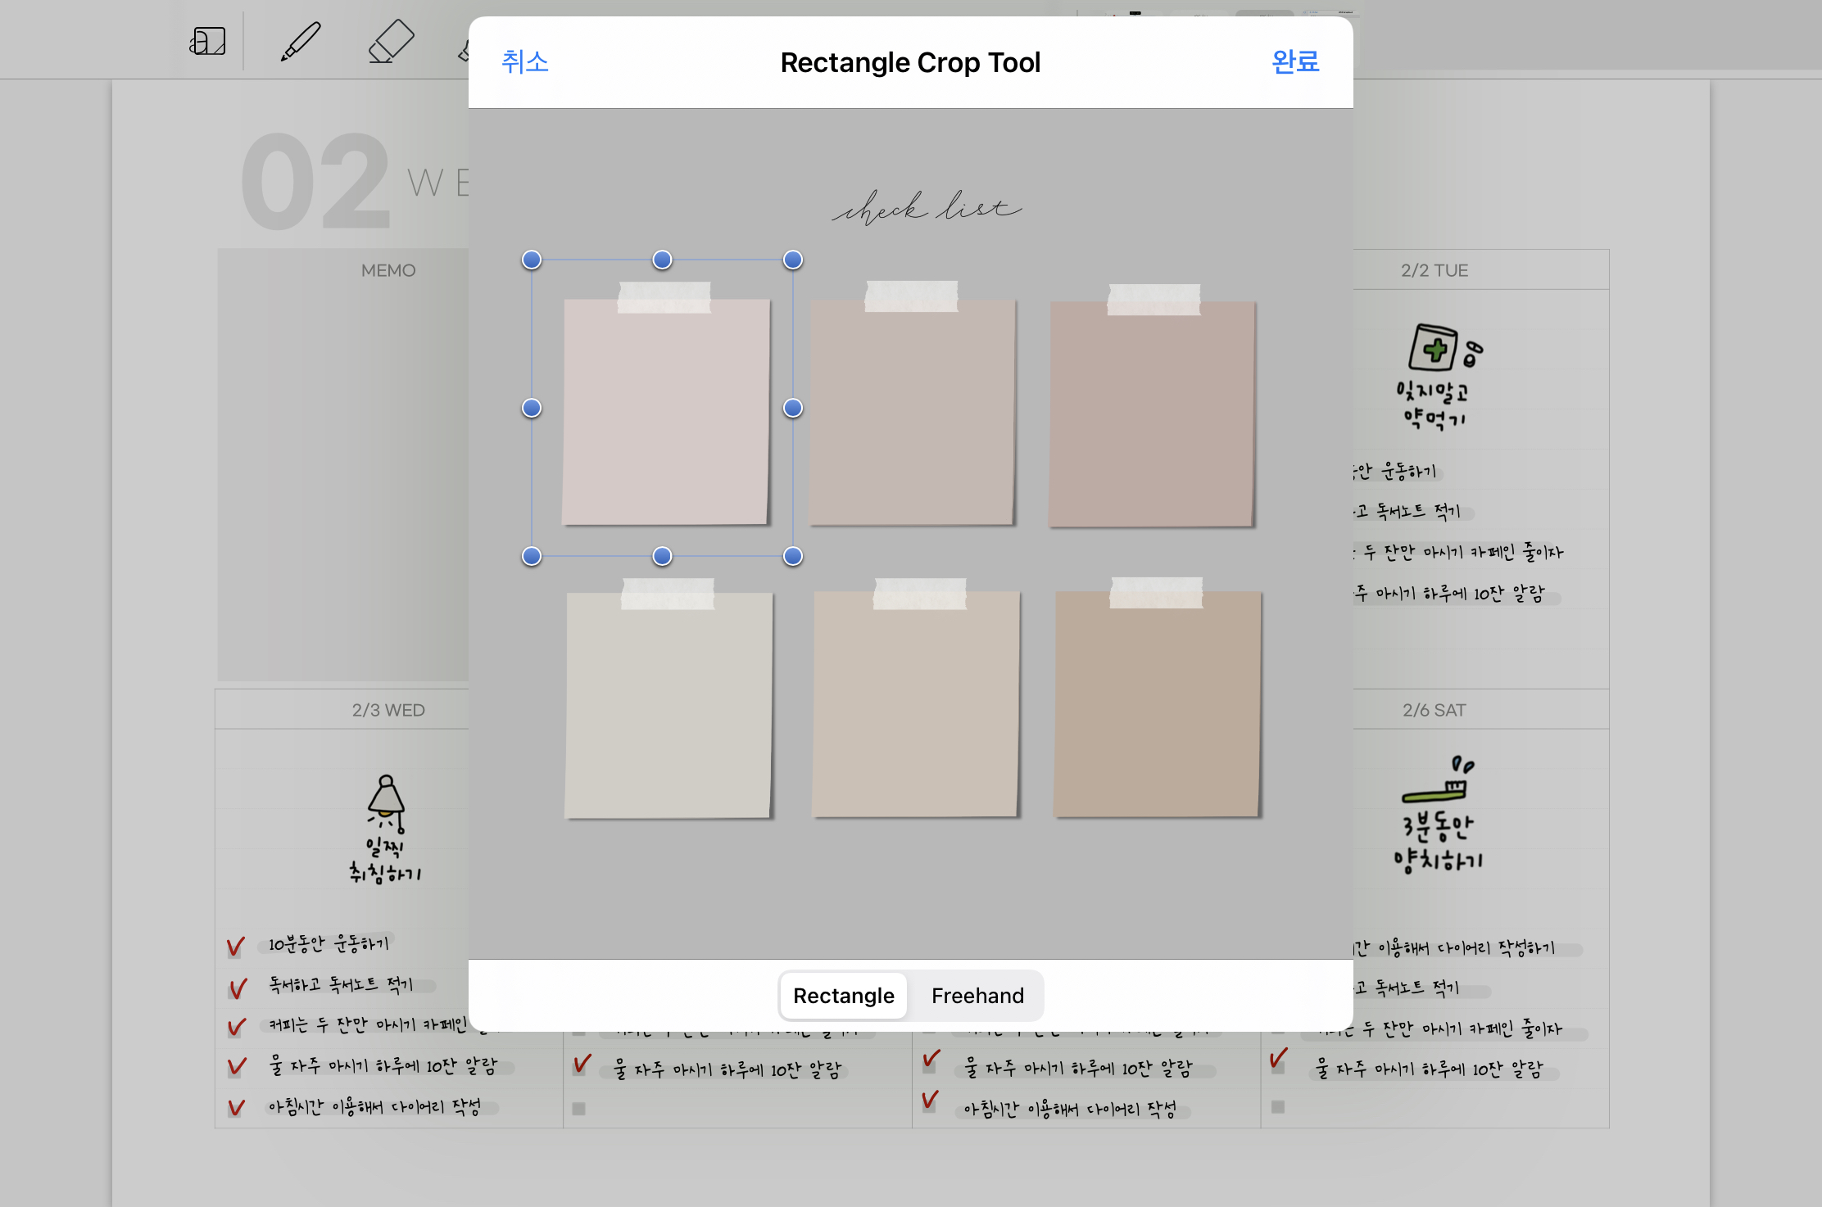This screenshot has width=1822, height=1207.
Task: Click the light bulb 일찍 취침하기 sticker
Action: tap(386, 827)
